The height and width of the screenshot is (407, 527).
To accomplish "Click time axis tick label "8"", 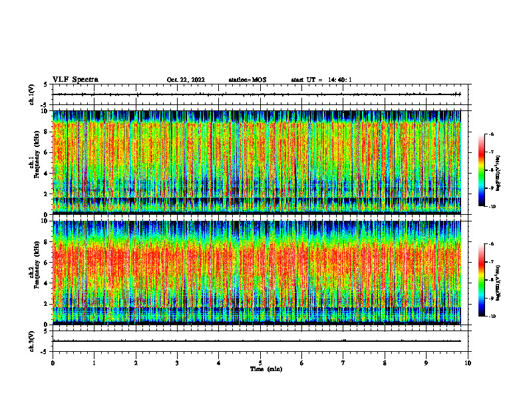I will tap(385, 363).
